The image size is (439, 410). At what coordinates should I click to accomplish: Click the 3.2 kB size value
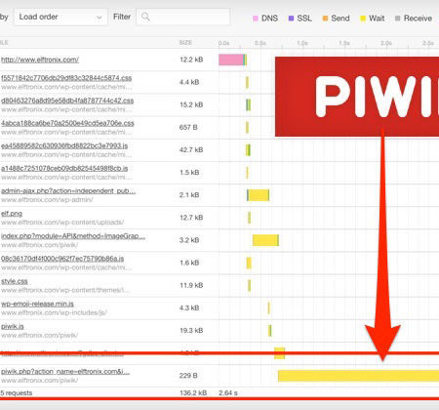pos(189,240)
